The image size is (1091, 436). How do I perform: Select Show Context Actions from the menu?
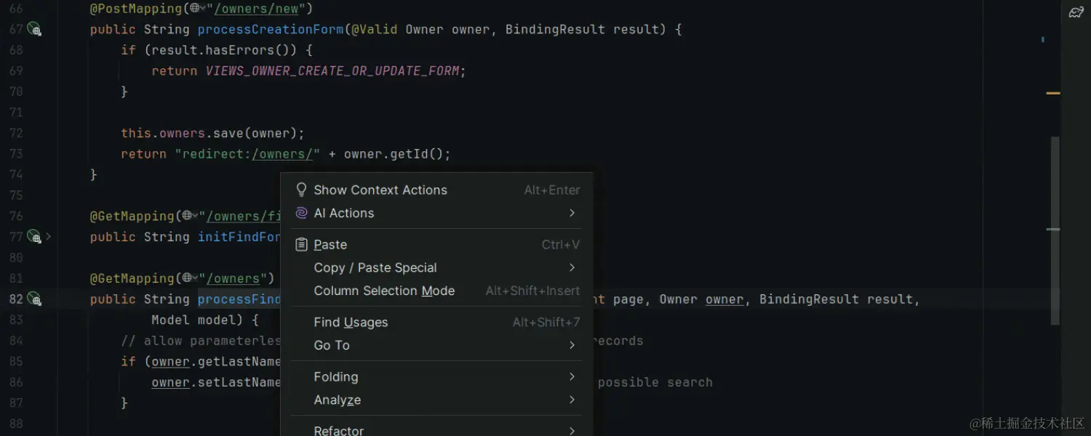click(380, 190)
